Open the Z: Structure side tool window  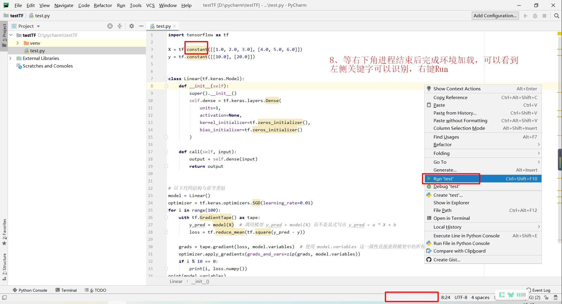pos(4,267)
